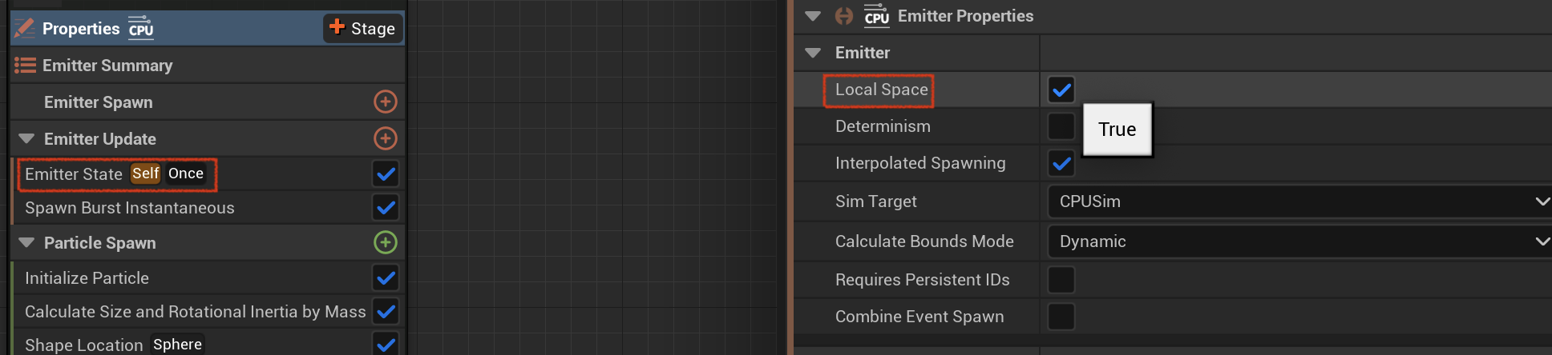Click the Properties pencil icon
Screen dimensions: 1552x355
coord(25,28)
